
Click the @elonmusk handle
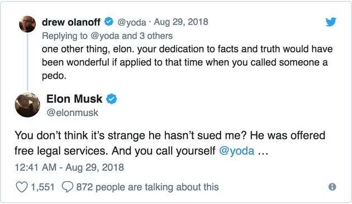72,113
